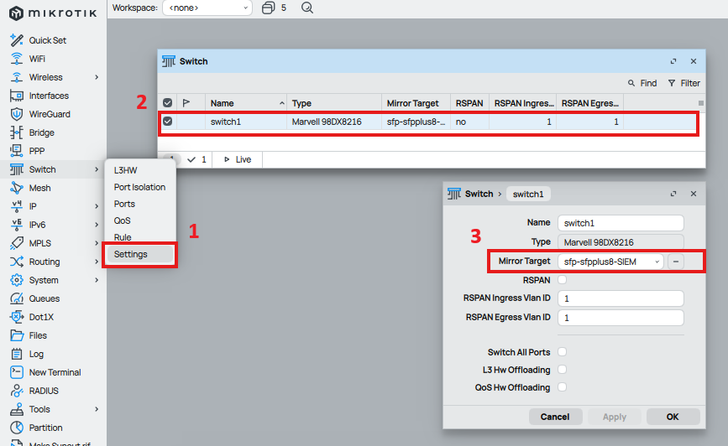Viewport: 728px width, 446px height.
Task: Click the OK button
Action: pos(673,417)
